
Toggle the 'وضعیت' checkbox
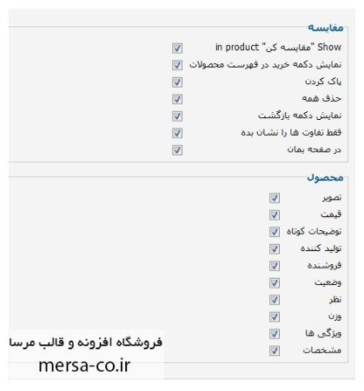coord(275,283)
